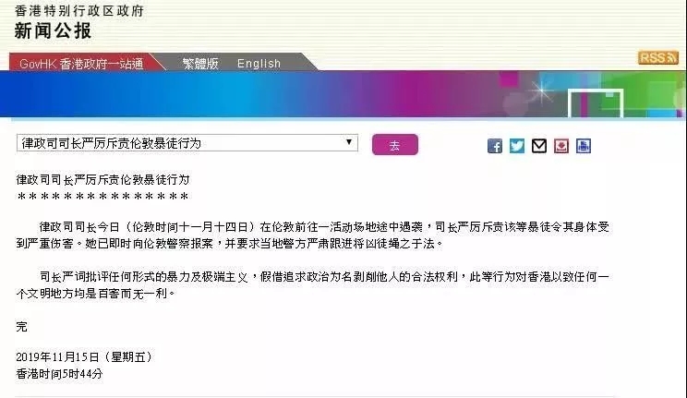
Task: Click the email envelope icon
Action: point(539,146)
